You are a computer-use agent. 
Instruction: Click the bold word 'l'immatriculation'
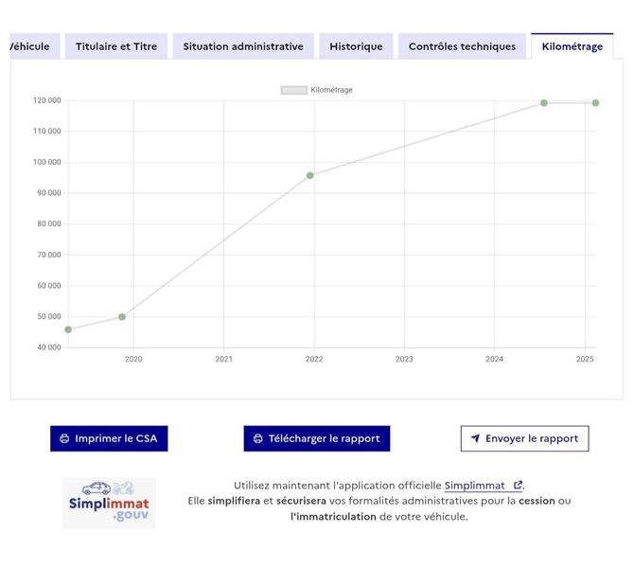pyautogui.click(x=333, y=517)
